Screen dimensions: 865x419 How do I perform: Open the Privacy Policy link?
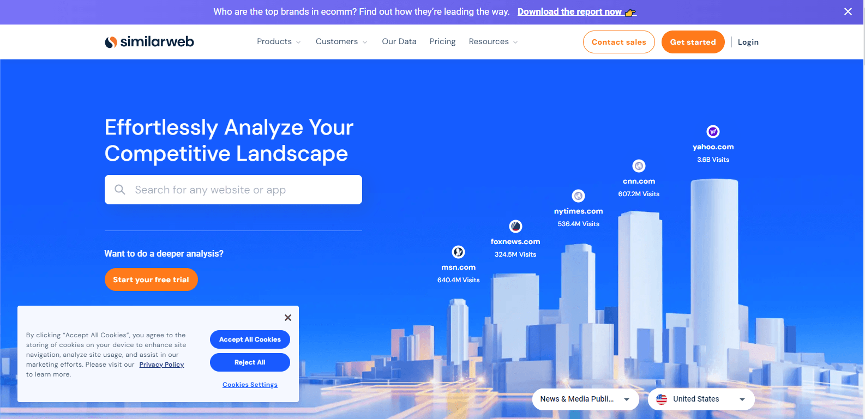(161, 365)
